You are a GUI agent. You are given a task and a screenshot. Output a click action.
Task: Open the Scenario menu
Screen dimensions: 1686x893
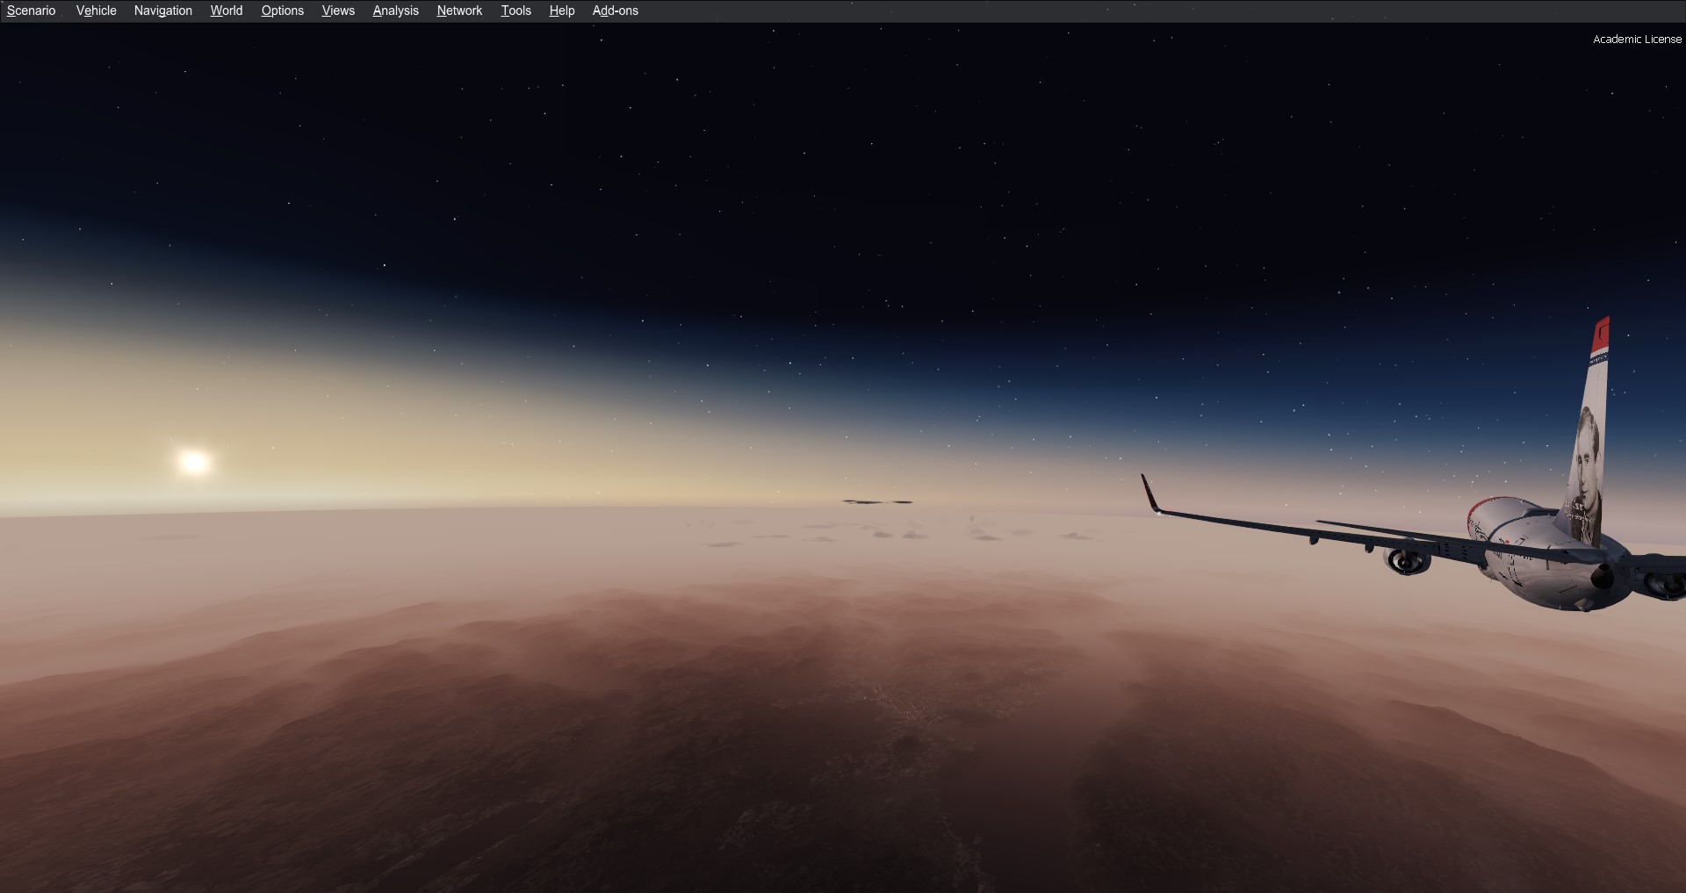31,11
